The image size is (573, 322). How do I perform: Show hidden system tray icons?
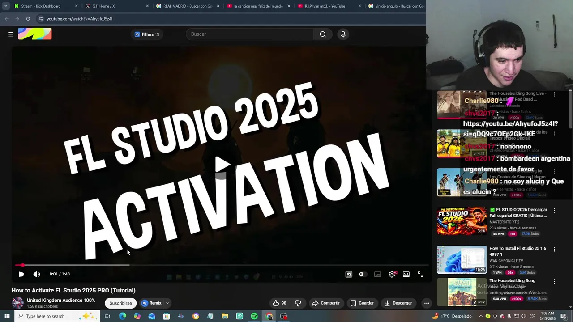481,316
